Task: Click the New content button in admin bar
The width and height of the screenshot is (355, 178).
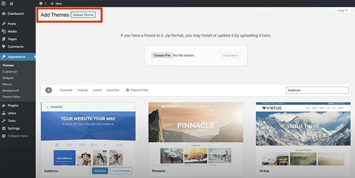Action: pos(56,4)
